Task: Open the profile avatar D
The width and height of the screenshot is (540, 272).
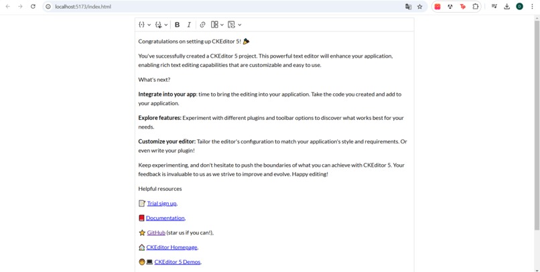Action: click(520, 7)
